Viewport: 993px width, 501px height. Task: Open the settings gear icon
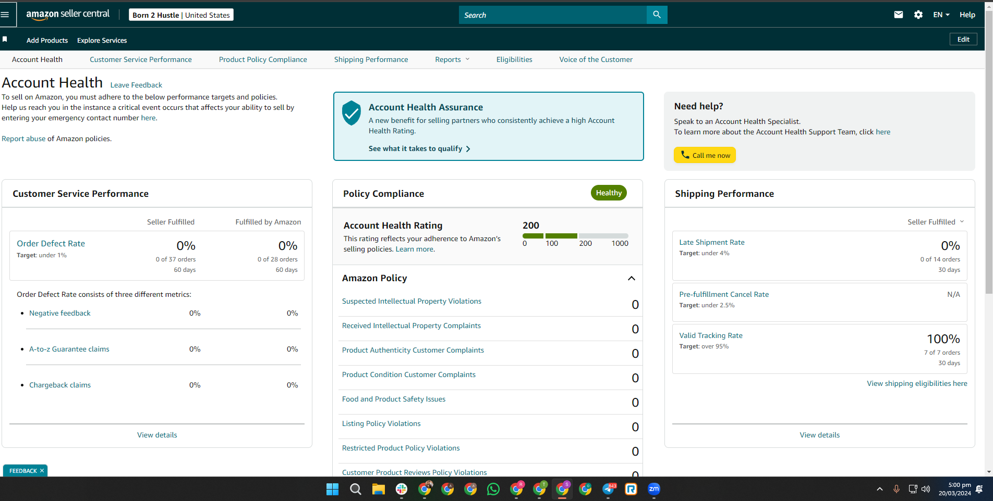[918, 15]
